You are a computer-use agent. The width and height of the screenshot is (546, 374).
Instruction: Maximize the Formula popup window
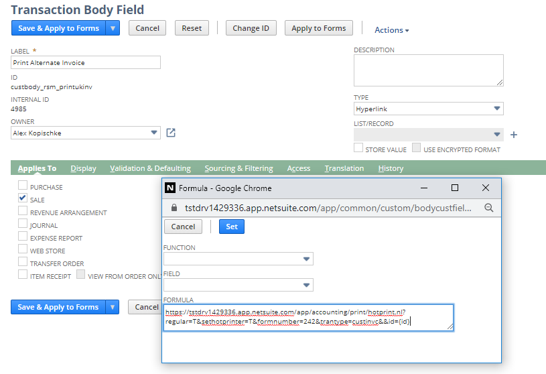coord(454,188)
